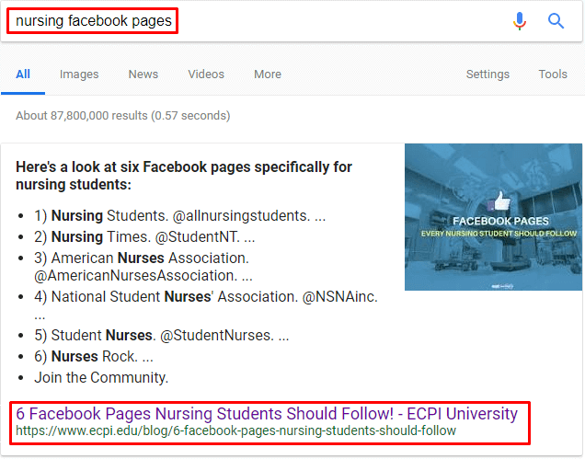Click the 'Join the Community' list item
This screenshot has width=585, height=459.
[x=101, y=378]
